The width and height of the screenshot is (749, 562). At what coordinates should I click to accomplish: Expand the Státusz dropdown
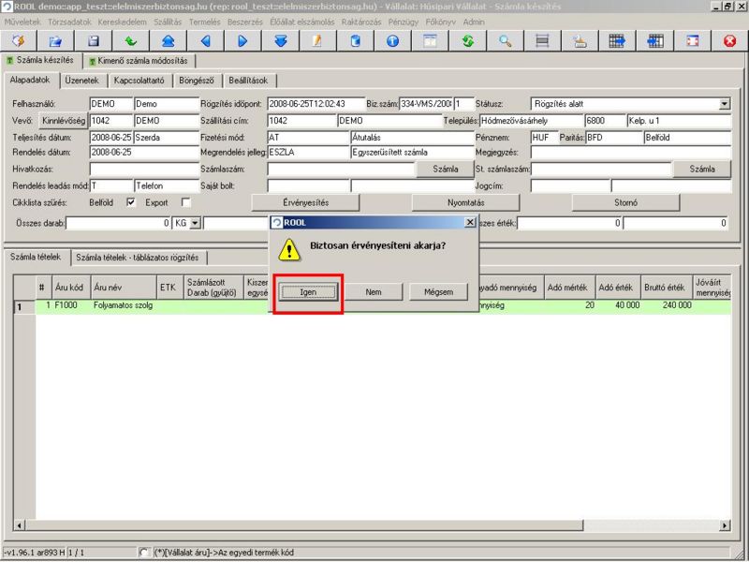[x=724, y=104]
